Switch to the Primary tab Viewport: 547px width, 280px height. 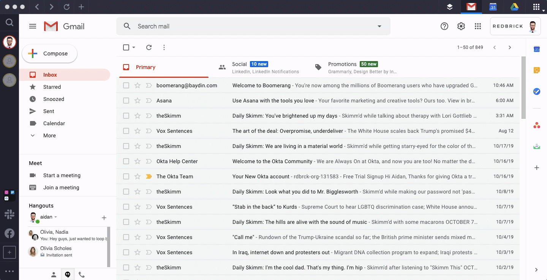tap(164, 67)
